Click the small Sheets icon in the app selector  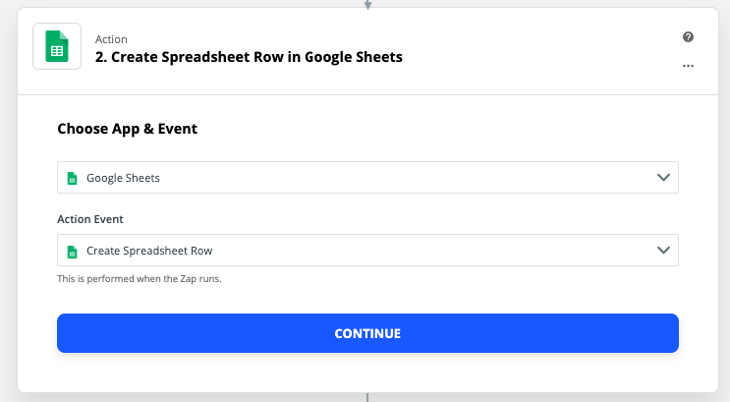(x=72, y=178)
